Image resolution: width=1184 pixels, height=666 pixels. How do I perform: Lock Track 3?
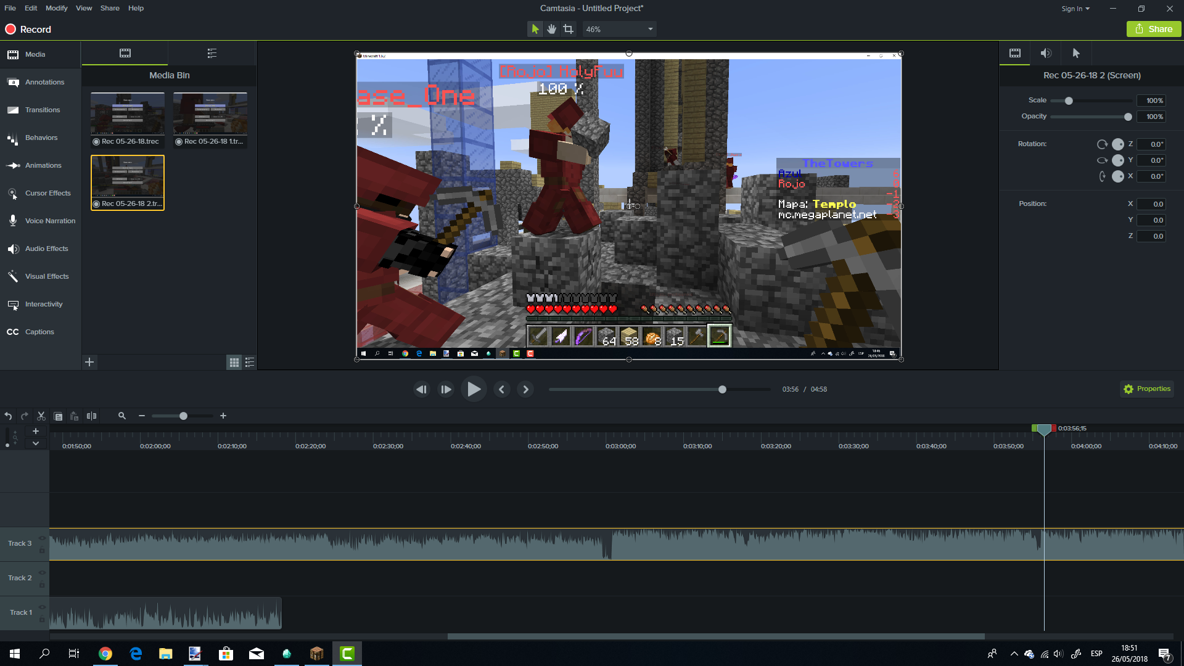[42, 550]
